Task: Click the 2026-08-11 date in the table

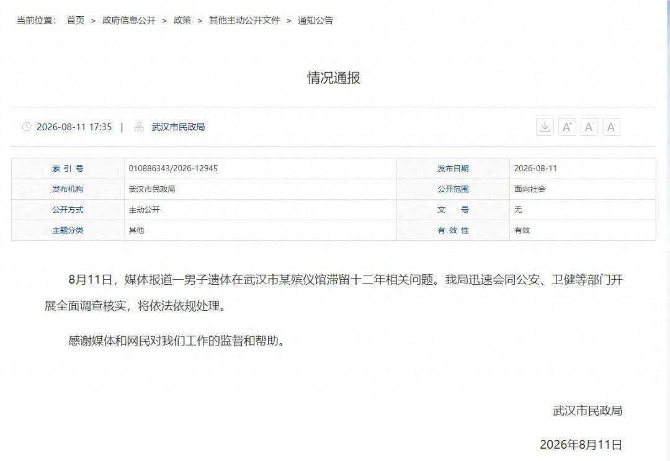Action: tap(535, 168)
